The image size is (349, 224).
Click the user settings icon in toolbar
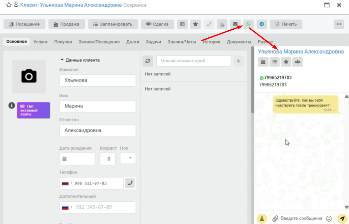click(222, 24)
